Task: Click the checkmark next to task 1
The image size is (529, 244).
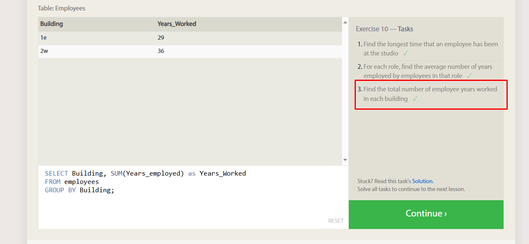Action: (x=406, y=53)
